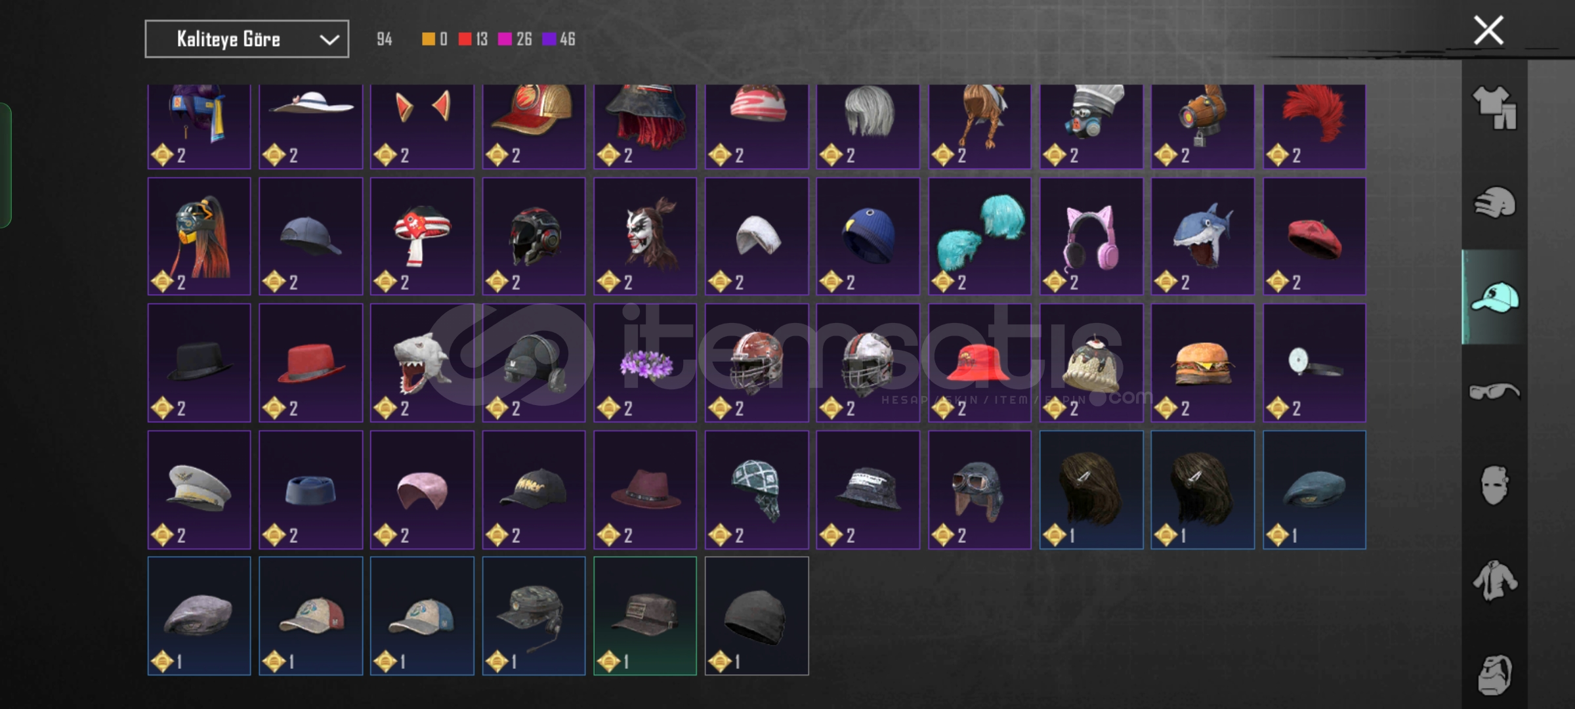This screenshot has height=709, width=1575.
Task: Select the hamburger hat item
Action: click(1203, 362)
